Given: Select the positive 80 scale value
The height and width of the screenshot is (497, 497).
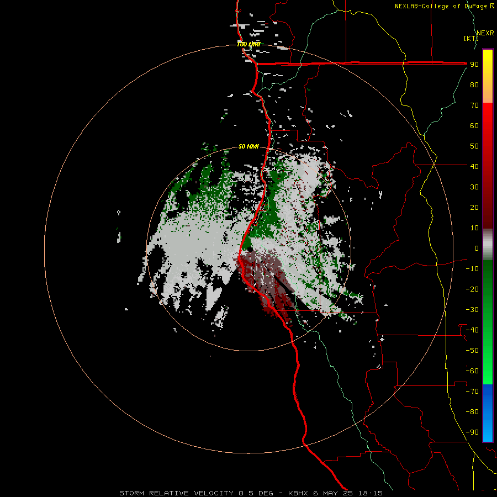Looking at the screenshot, I should (x=474, y=84).
